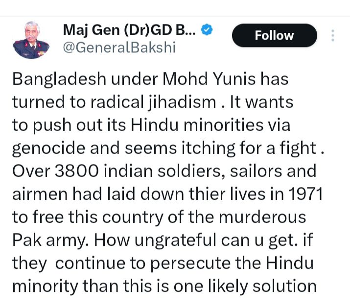Click the blue verified checkmark badge

pyautogui.click(x=208, y=31)
